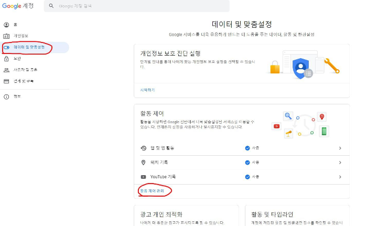Click the history icon for 웹 및 앱 활동
367x226 pixels.
143,148
